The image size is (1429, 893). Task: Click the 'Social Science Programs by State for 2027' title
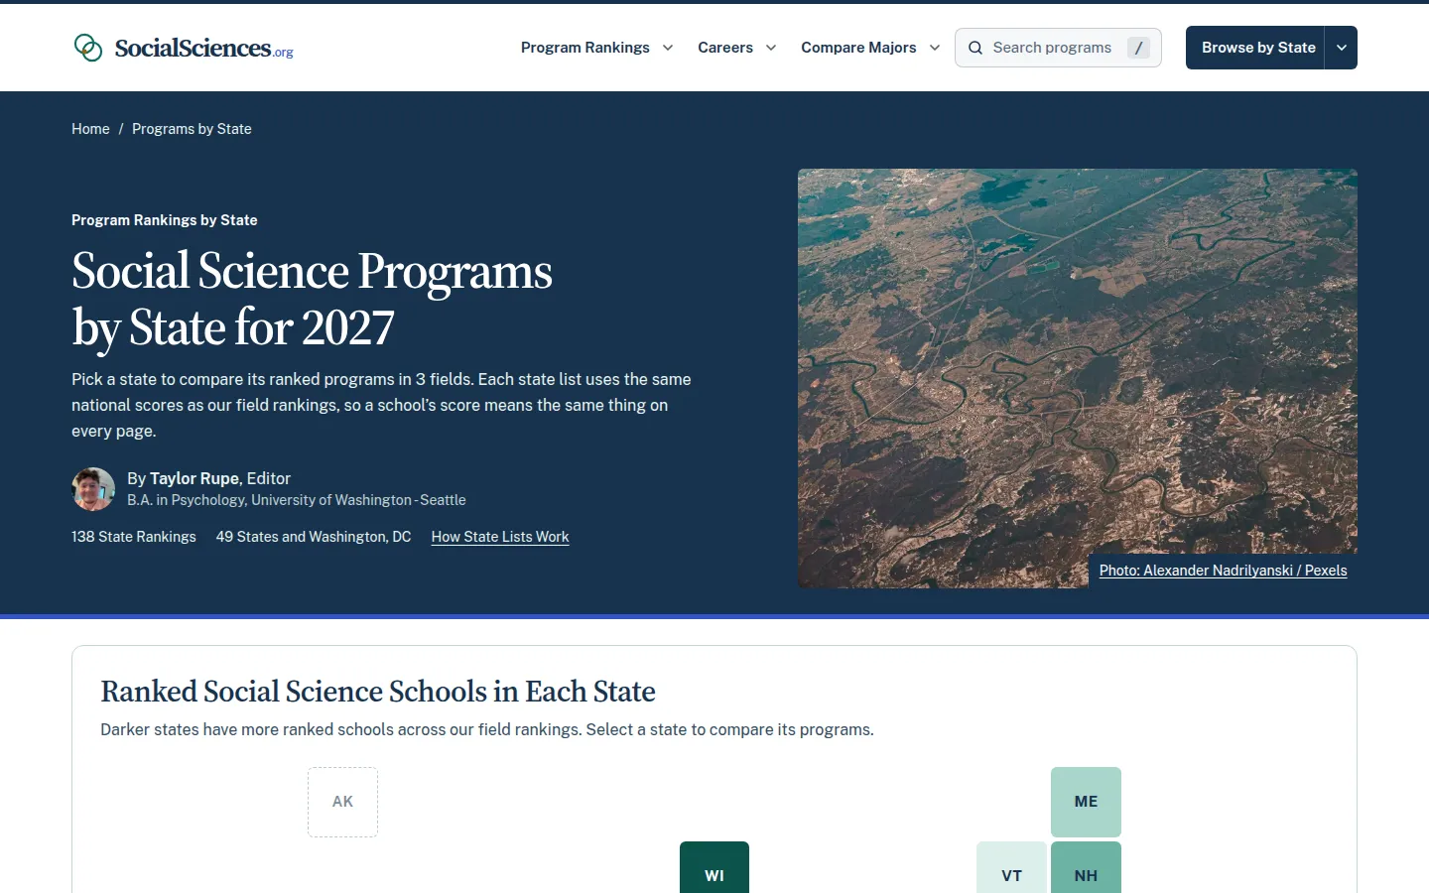pos(313,299)
